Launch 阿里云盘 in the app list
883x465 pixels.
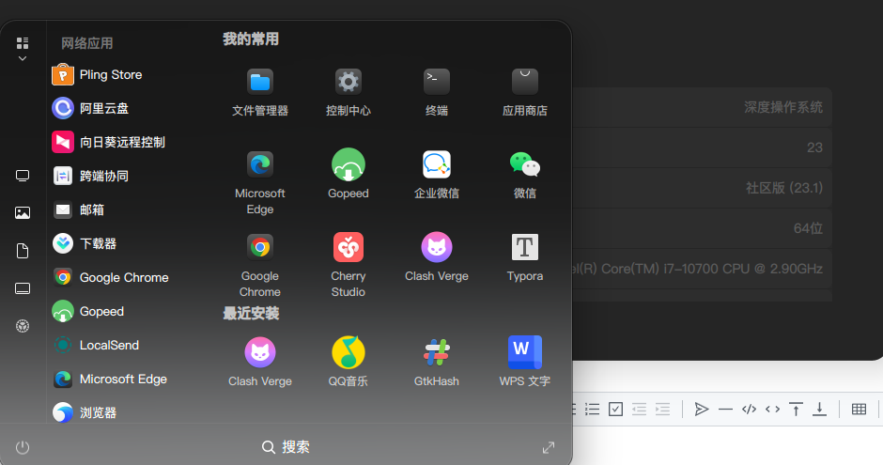coord(90,109)
